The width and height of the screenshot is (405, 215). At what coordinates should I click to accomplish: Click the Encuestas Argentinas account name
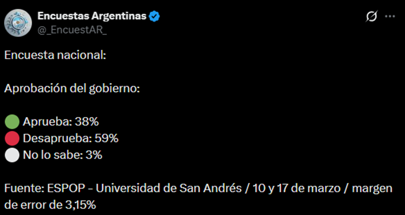pyautogui.click(x=92, y=16)
